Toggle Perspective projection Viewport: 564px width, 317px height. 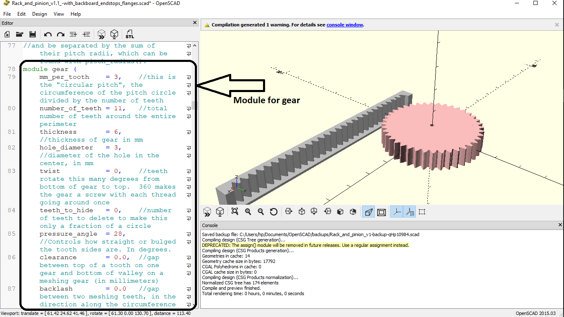(368, 212)
